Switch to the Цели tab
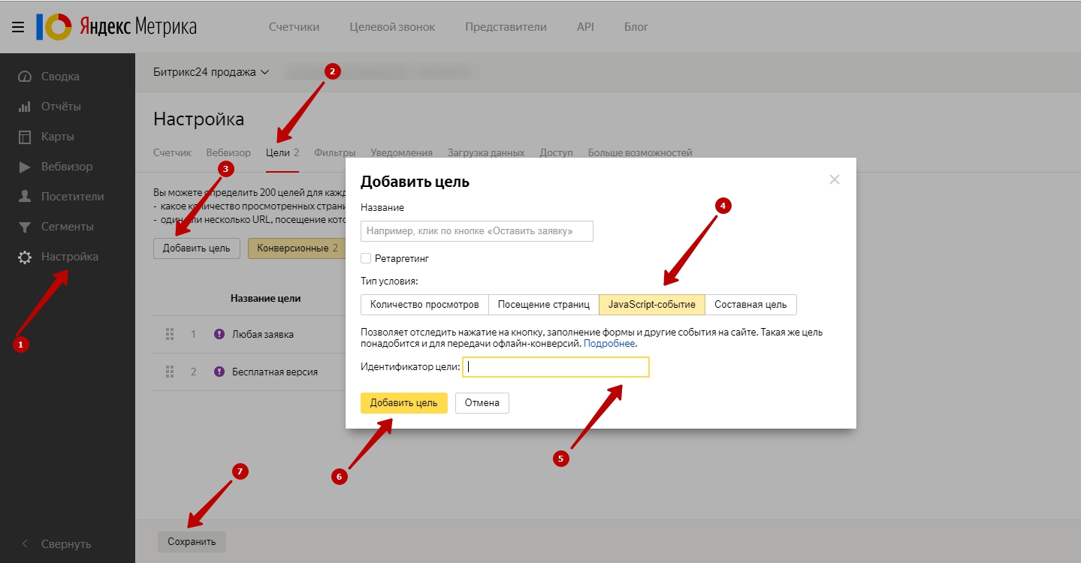 tap(282, 152)
